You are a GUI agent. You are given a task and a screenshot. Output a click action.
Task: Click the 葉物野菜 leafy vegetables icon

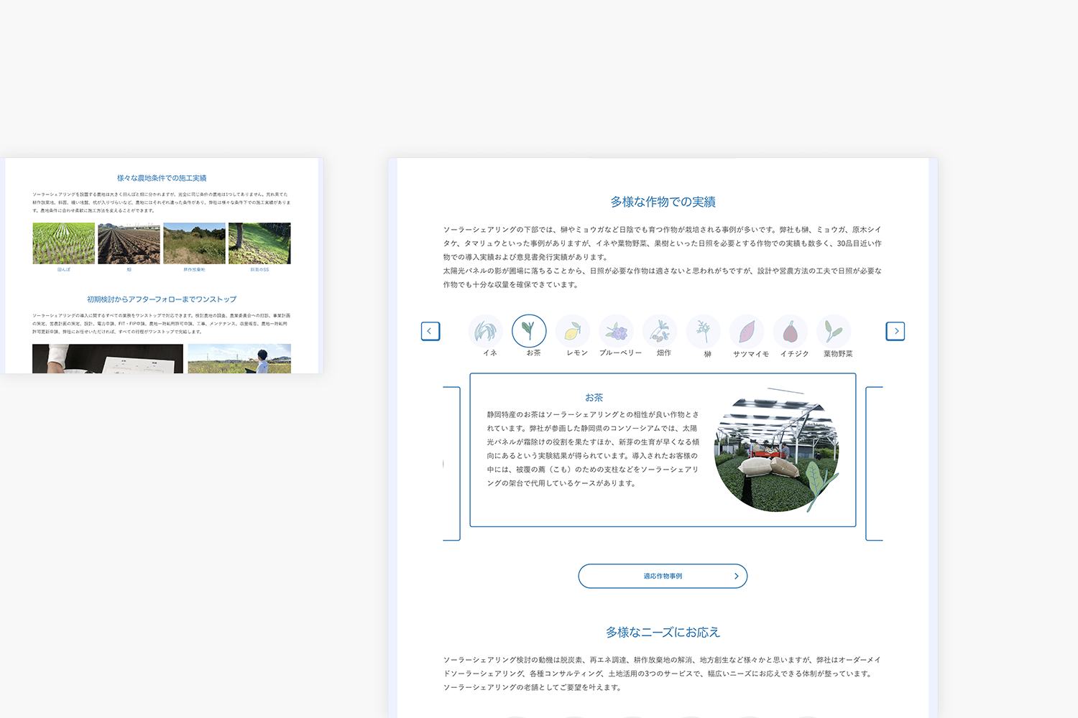(x=834, y=331)
